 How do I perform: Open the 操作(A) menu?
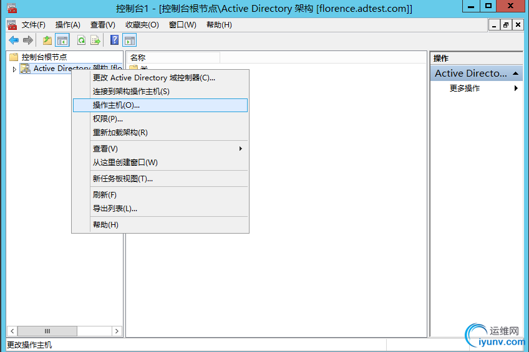(68, 25)
